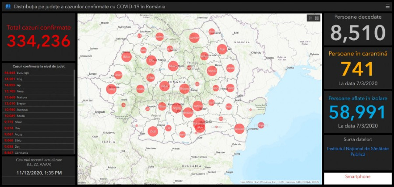This screenshot has width=394, height=187.
Task: Click the Iași county bubble on the map
Action: 222,49
